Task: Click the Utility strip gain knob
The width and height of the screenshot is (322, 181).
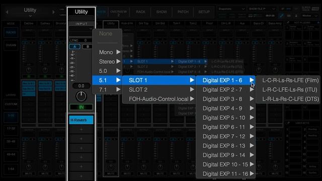Action: tap(81, 97)
